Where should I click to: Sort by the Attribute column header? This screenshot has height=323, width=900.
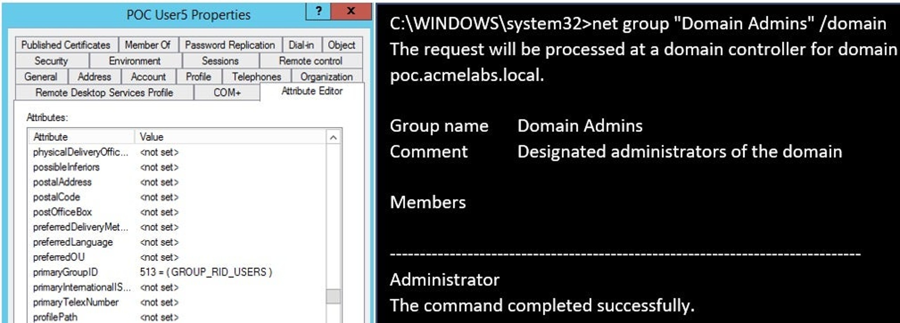coord(82,137)
